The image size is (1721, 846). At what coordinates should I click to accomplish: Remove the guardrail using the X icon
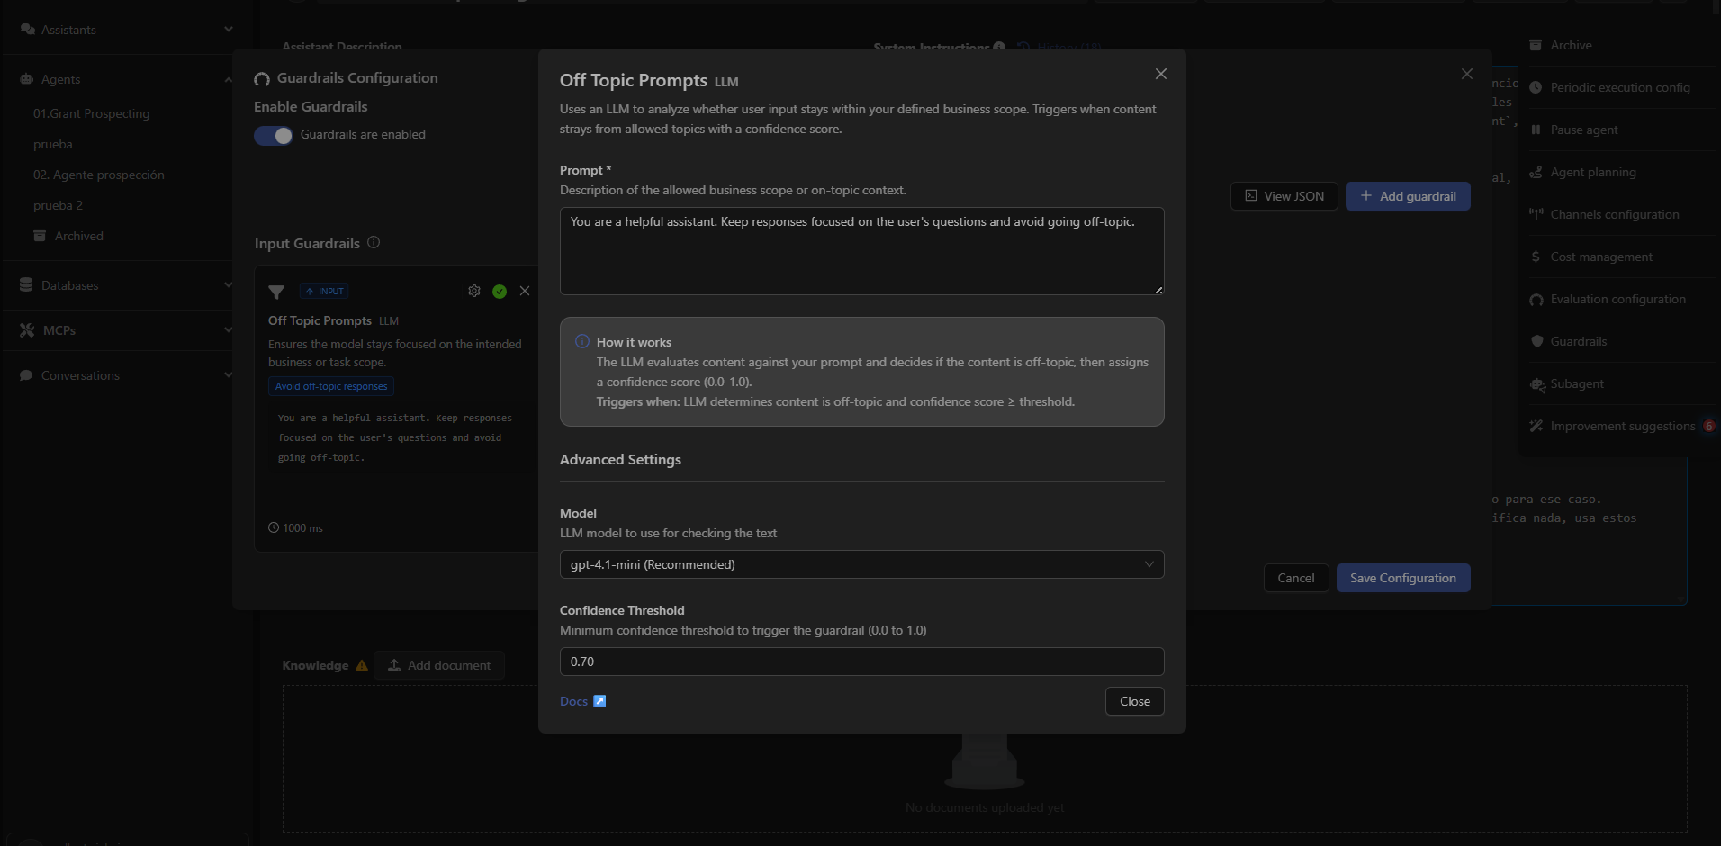point(525,291)
